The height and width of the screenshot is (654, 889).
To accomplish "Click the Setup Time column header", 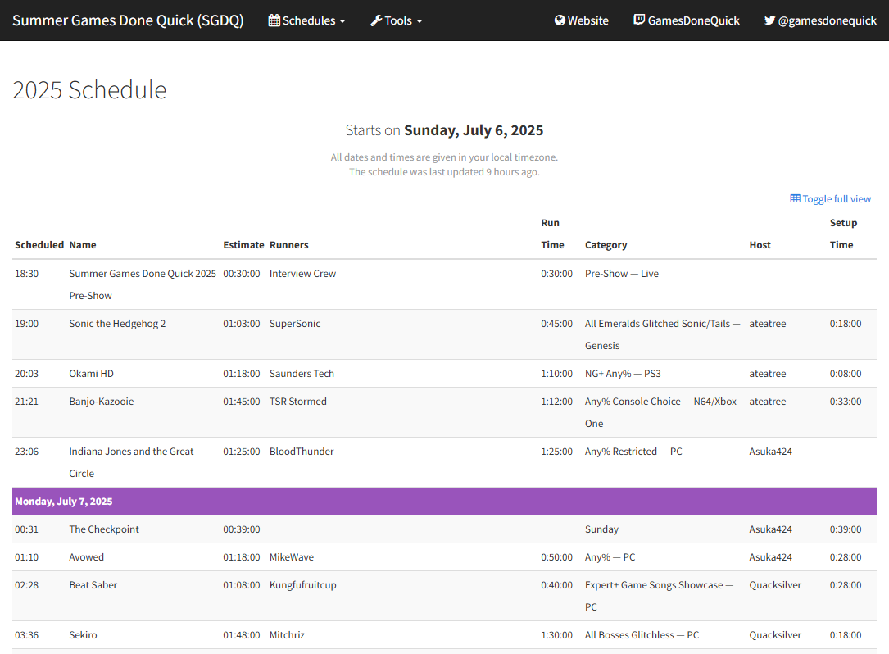I will point(844,234).
